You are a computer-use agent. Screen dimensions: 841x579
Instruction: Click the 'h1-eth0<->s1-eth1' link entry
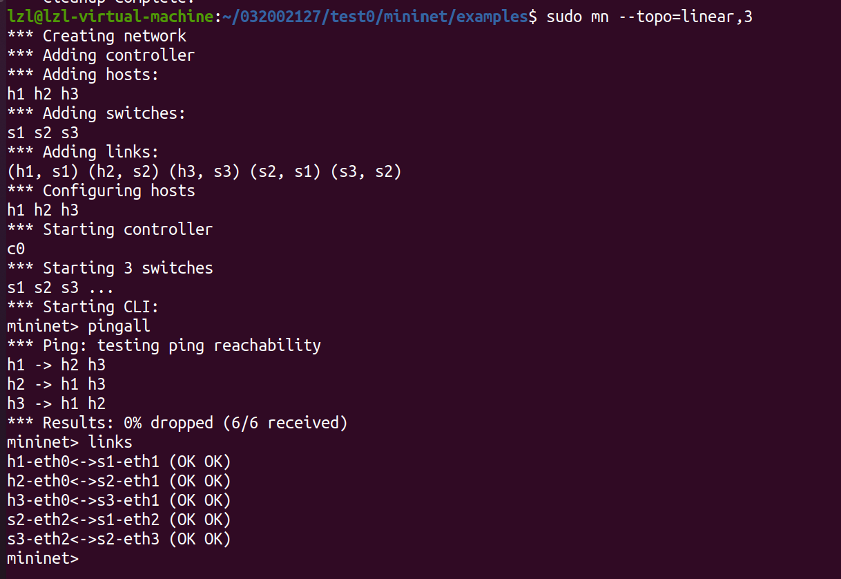pos(84,462)
